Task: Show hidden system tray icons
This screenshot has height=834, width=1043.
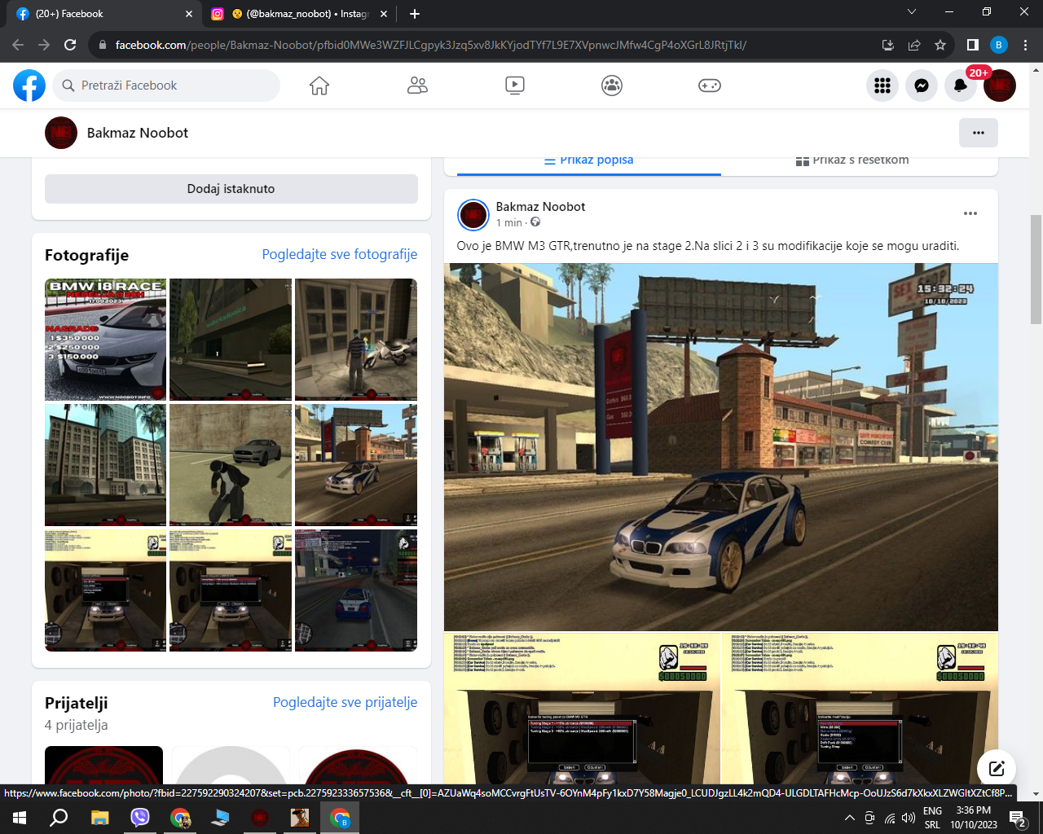Action: [x=849, y=818]
